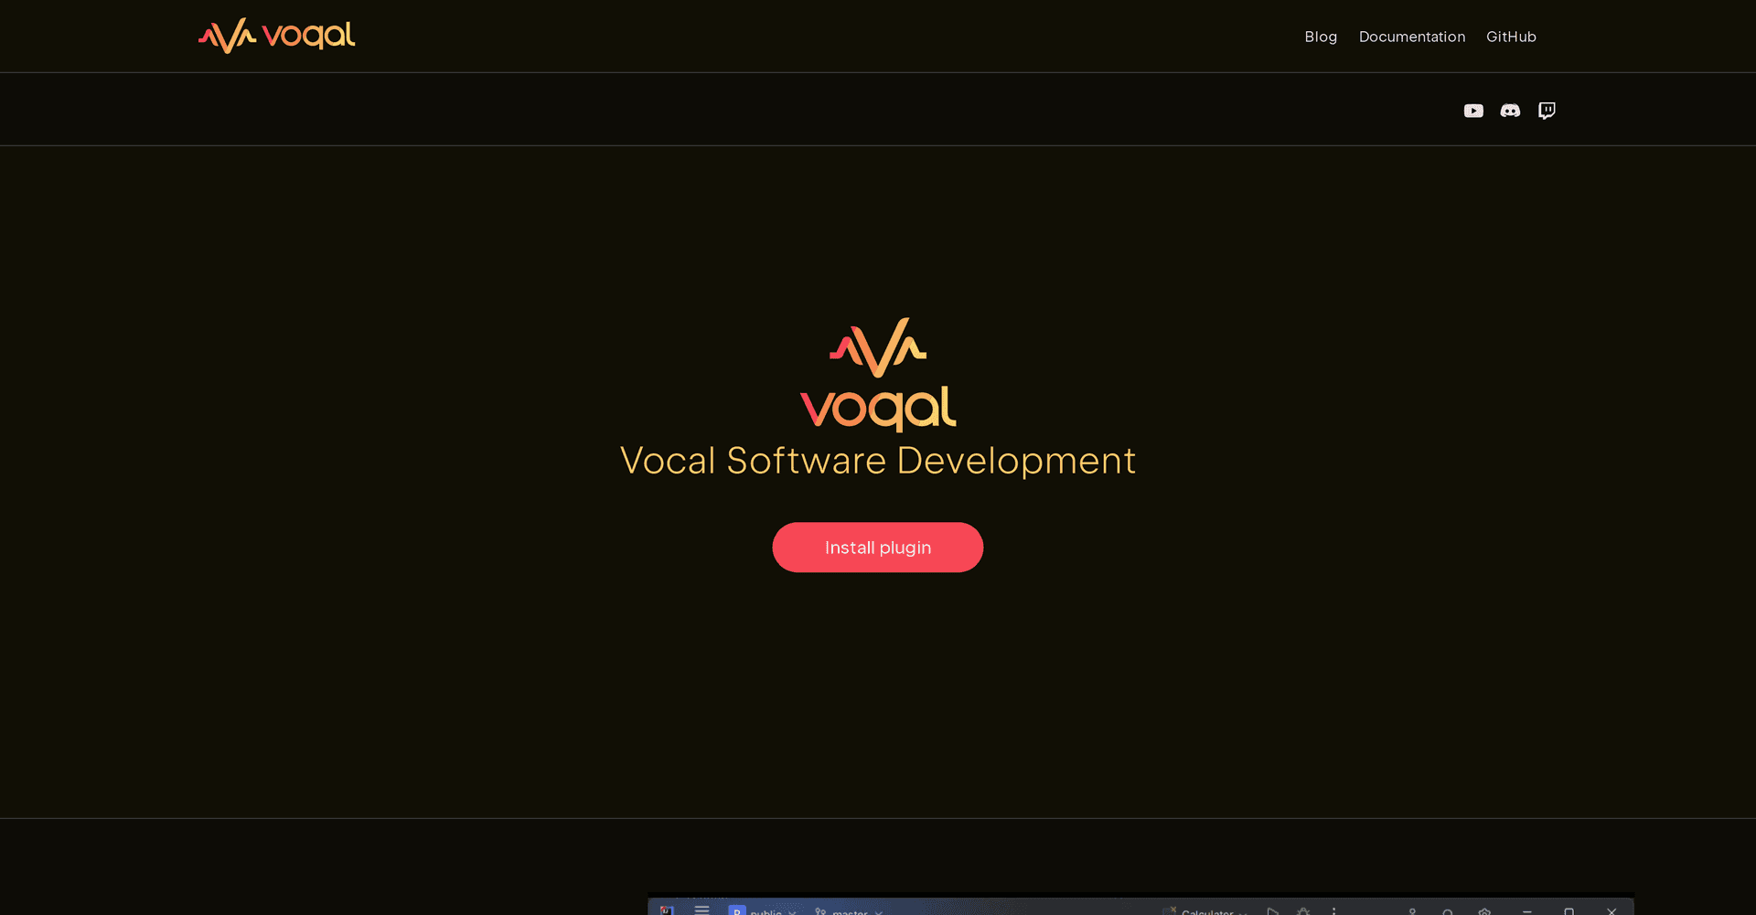Select the Vocal Software Development heading
Image resolution: width=1756 pixels, height=915 pixels.
point(878,461)
